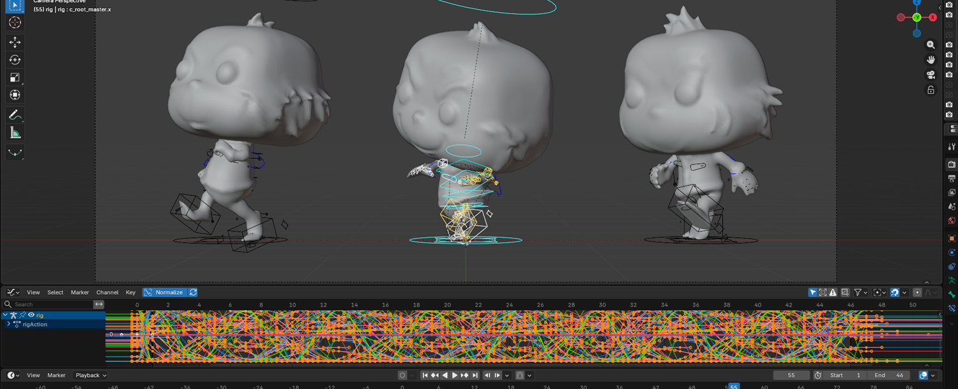Click the create ghost curves icon

click(845, 293)
